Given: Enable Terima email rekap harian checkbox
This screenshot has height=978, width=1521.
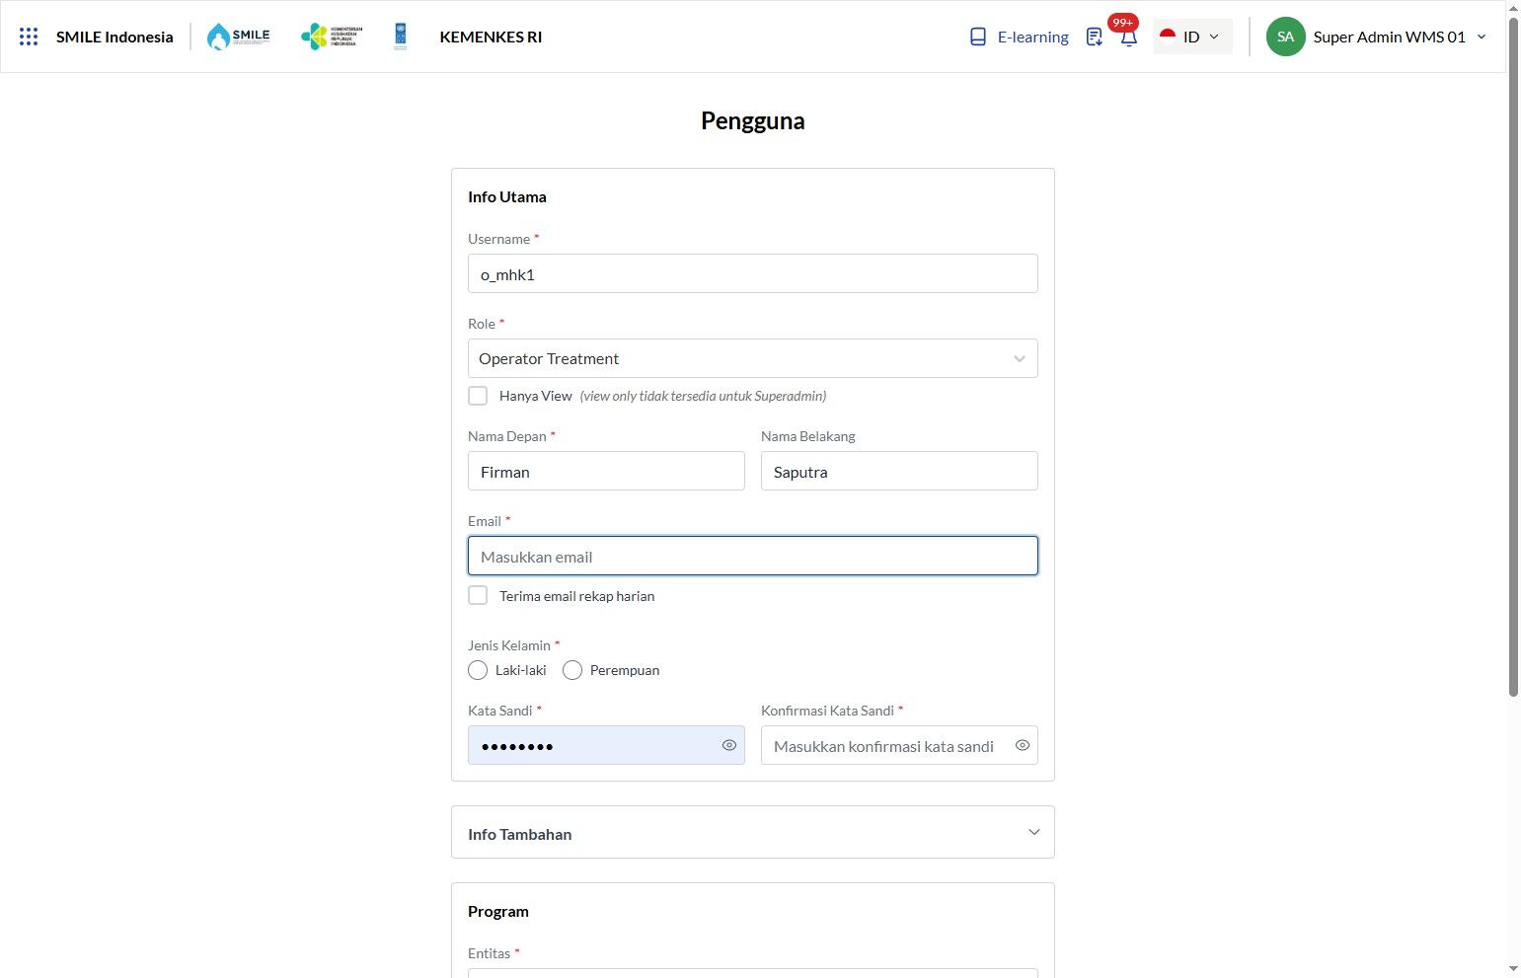Looking at the screenshot, I should [x=478, y=595].
